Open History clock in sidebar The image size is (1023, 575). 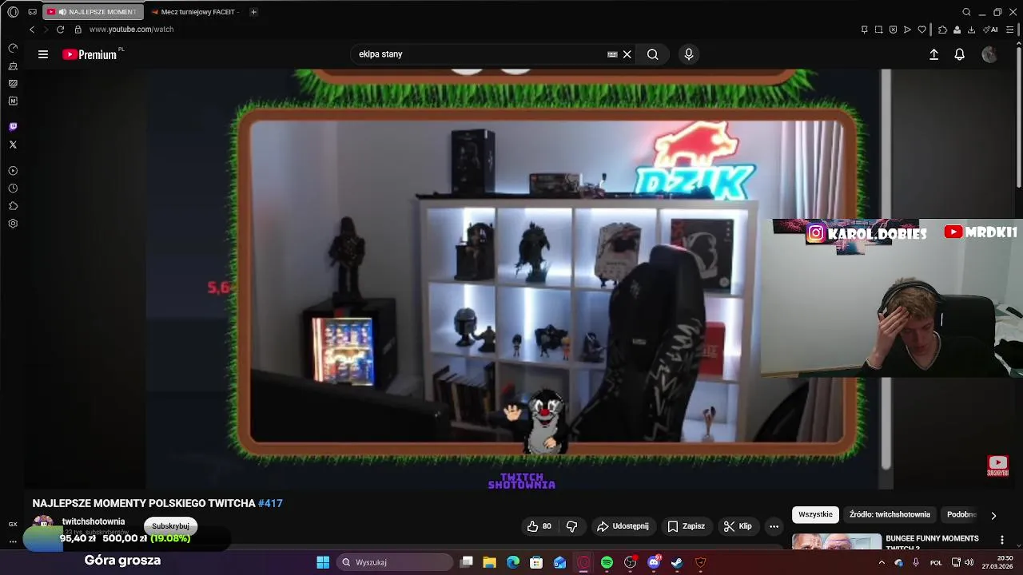[x=13, y=188]
